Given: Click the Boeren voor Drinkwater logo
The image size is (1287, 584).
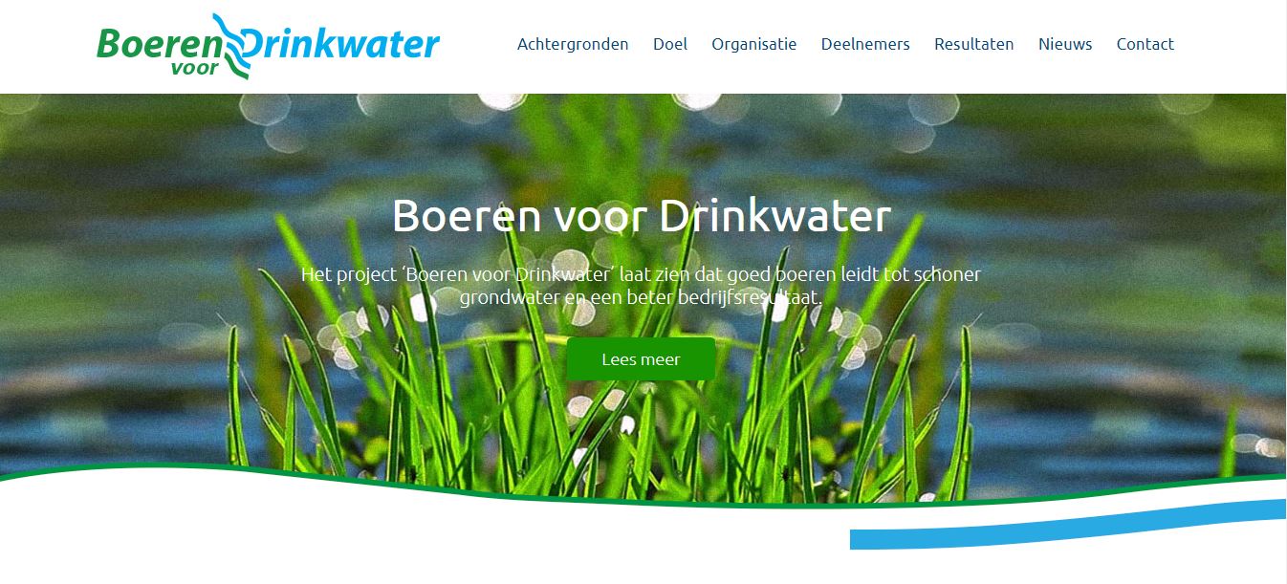Looking at the screenshot, I should 268,45.
